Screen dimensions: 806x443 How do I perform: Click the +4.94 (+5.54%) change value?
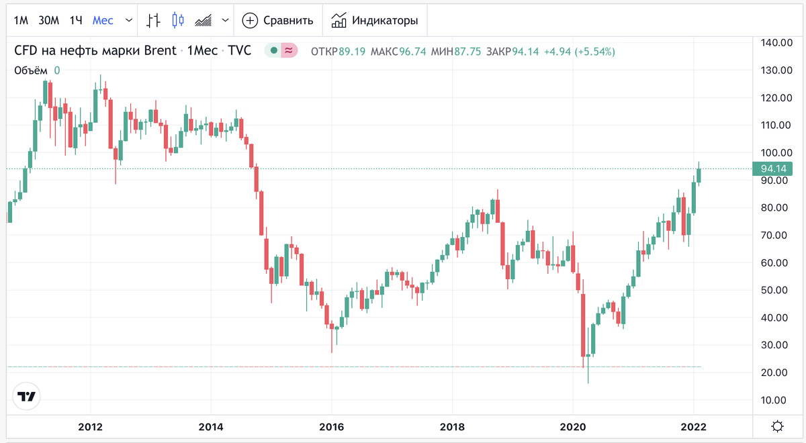click(579, 51)
